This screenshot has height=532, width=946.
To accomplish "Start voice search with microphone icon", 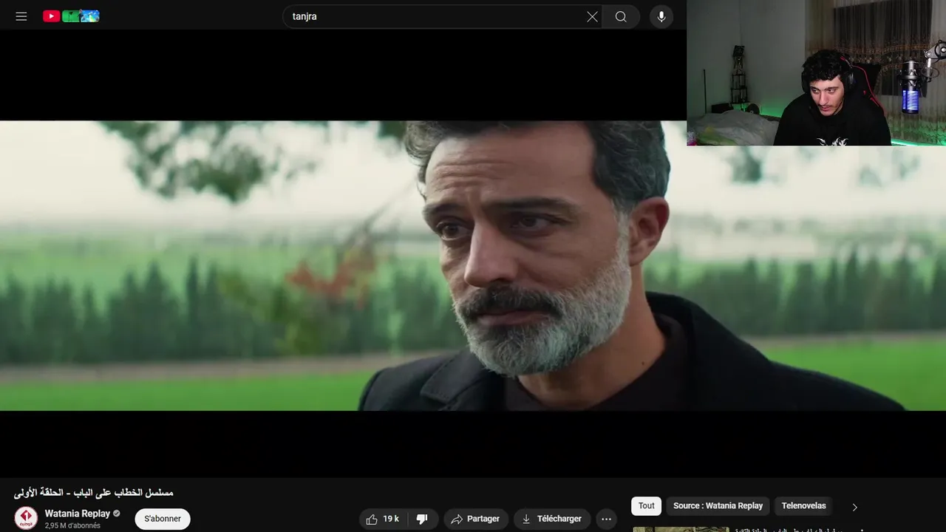I will [x=661, y=16].
